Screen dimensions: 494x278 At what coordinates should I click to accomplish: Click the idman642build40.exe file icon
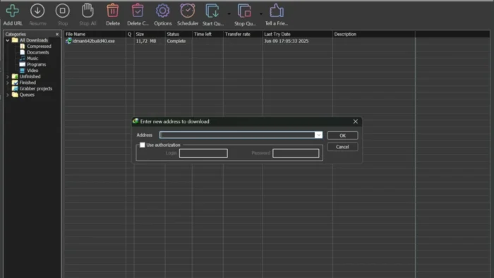coord(68,41)
